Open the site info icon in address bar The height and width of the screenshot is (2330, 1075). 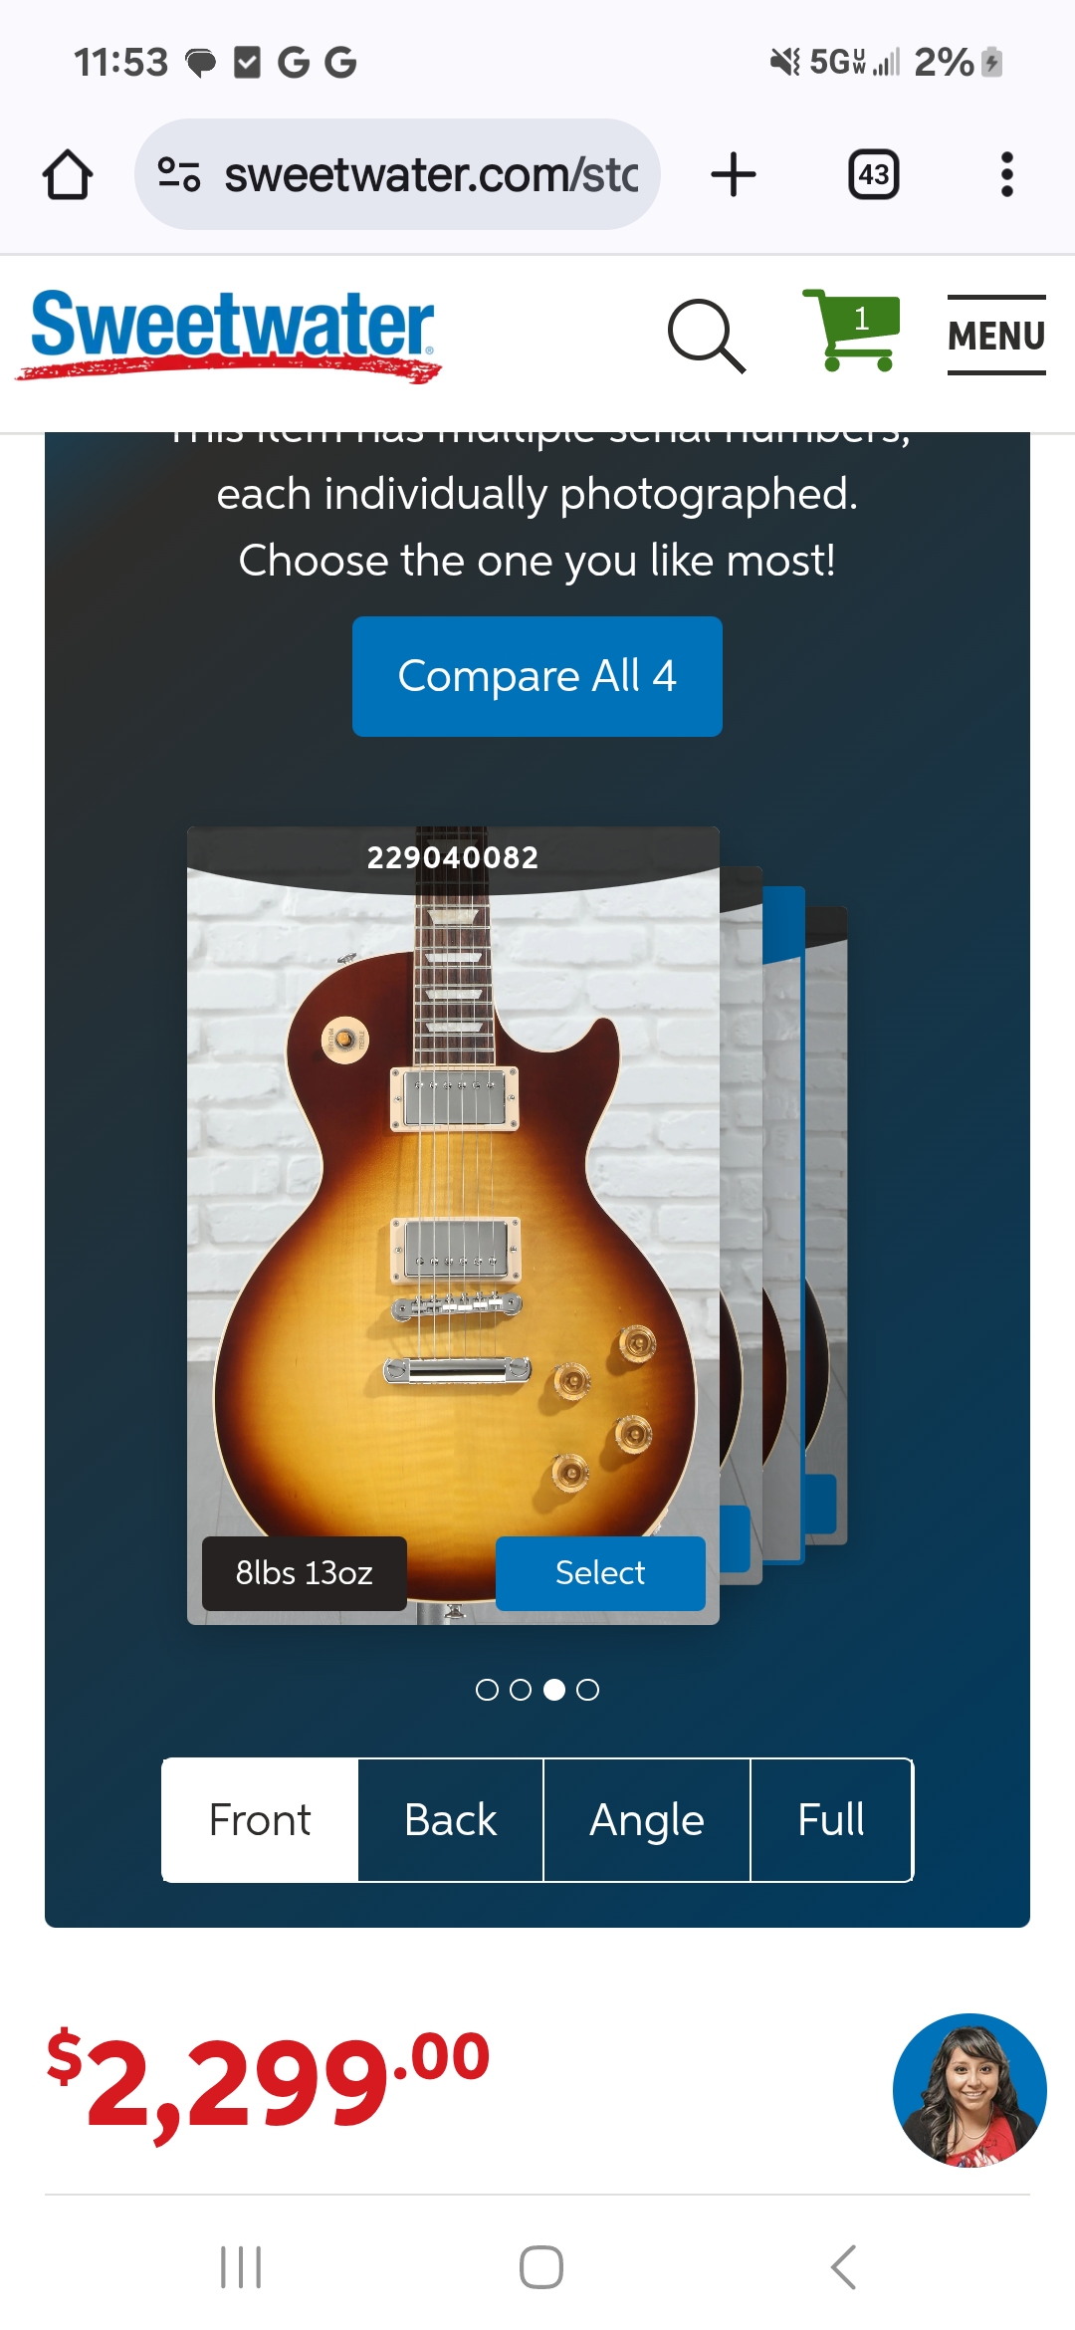[179, 175]
